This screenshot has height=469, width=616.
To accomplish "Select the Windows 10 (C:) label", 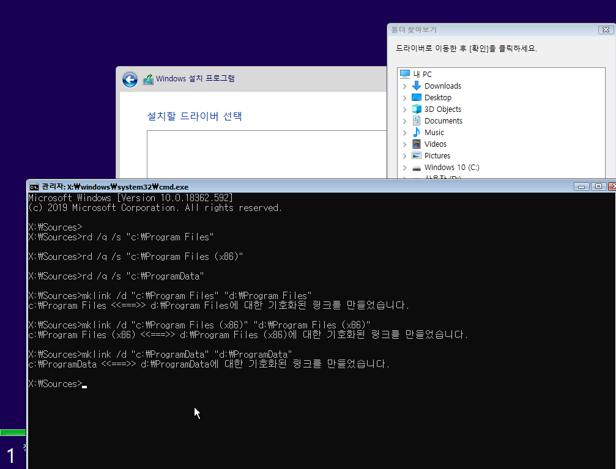I will coord(452,168).
